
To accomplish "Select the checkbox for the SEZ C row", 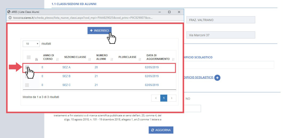I will pos(27,85).
